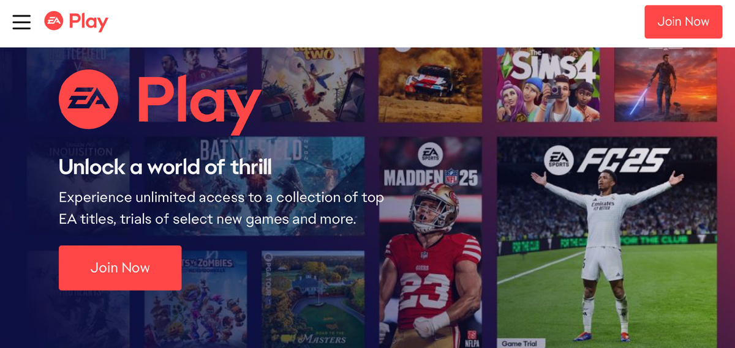Open the hamburger navigation menu

click(x=21, y=21)
